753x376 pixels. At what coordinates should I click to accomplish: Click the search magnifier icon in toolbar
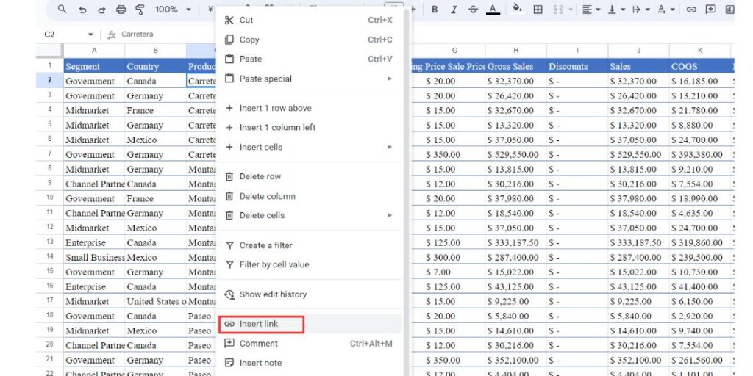tap(62, 9)
